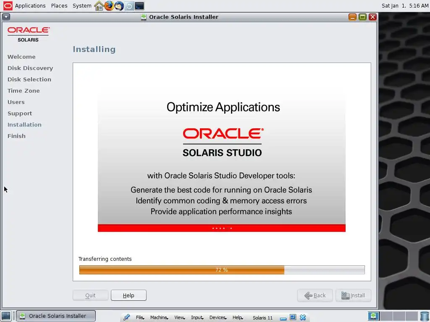Click the Oracle Solaris logo in the sidebar

pos(29,34)
